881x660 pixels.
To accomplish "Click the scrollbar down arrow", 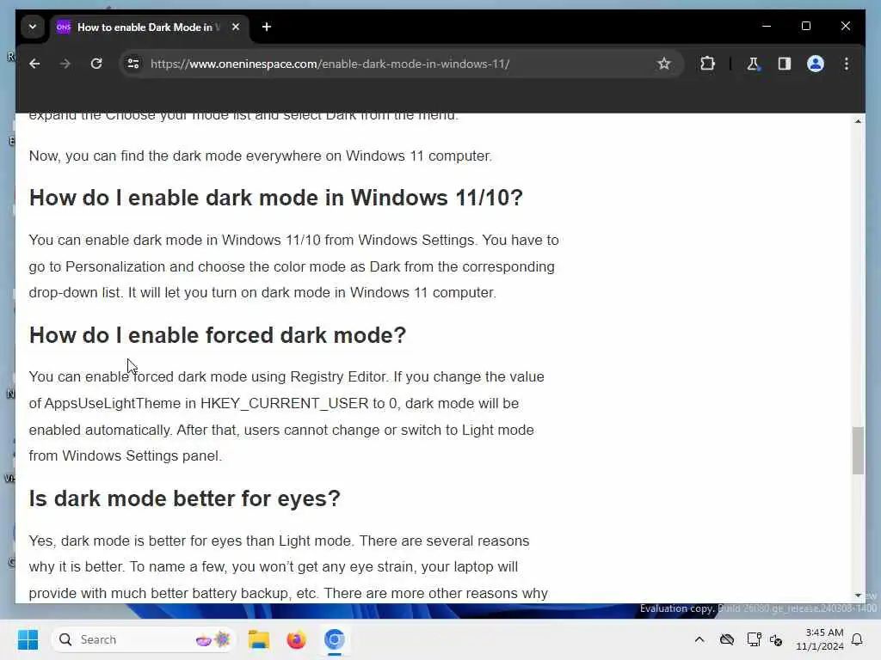I will point(858,596).
